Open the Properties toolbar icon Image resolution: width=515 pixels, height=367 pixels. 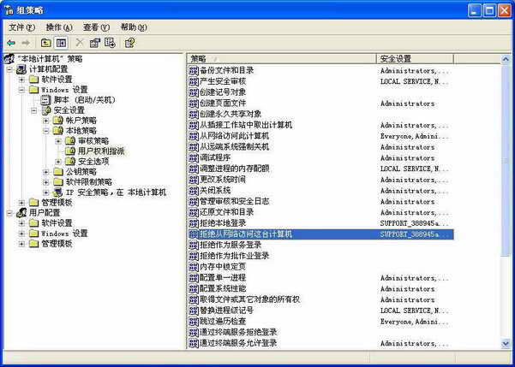pos(95,42)
